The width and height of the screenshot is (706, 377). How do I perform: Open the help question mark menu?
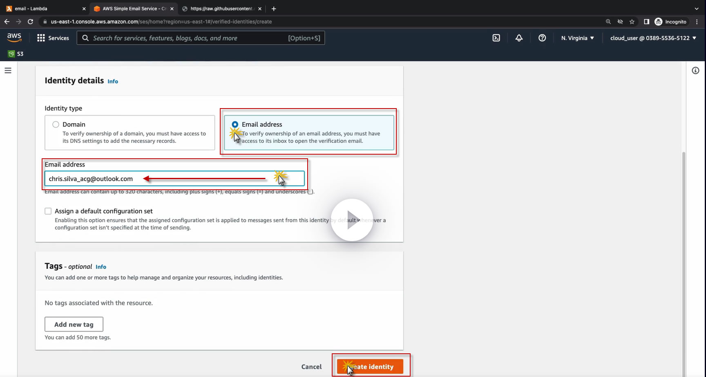point(542,38)
